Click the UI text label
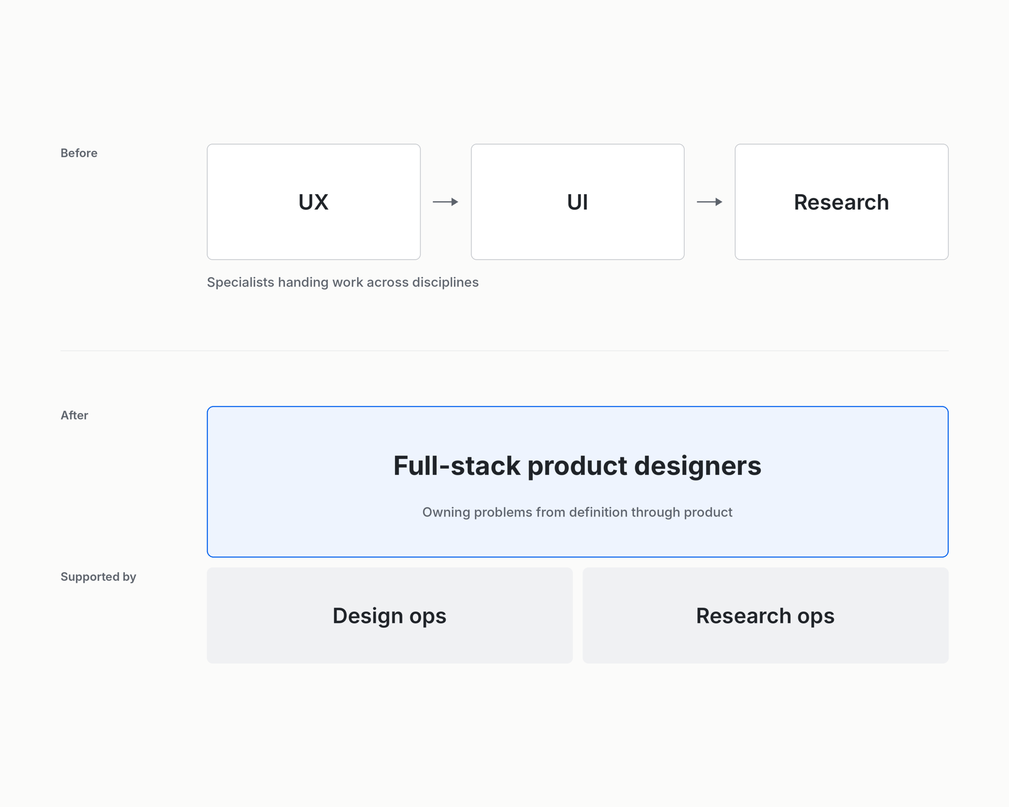 577,202
